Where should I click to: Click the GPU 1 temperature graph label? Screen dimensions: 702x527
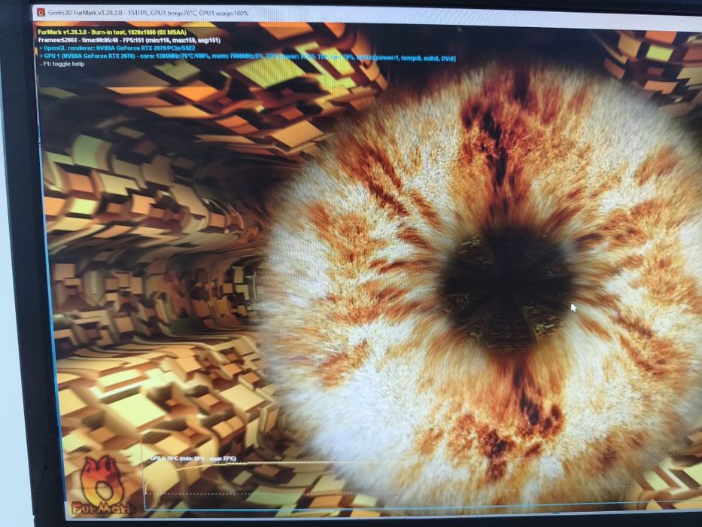193,458
